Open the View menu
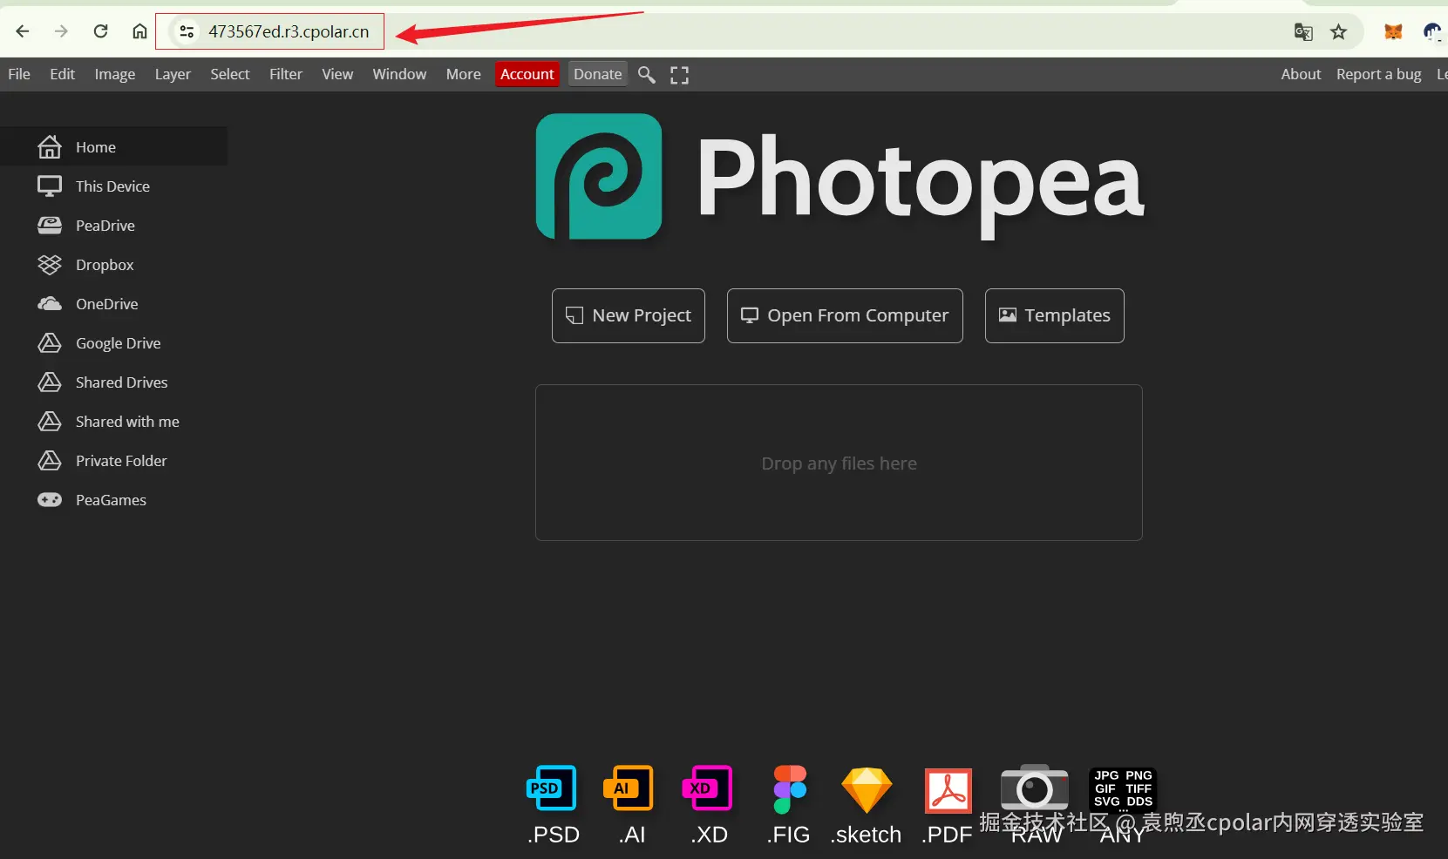 337,74
